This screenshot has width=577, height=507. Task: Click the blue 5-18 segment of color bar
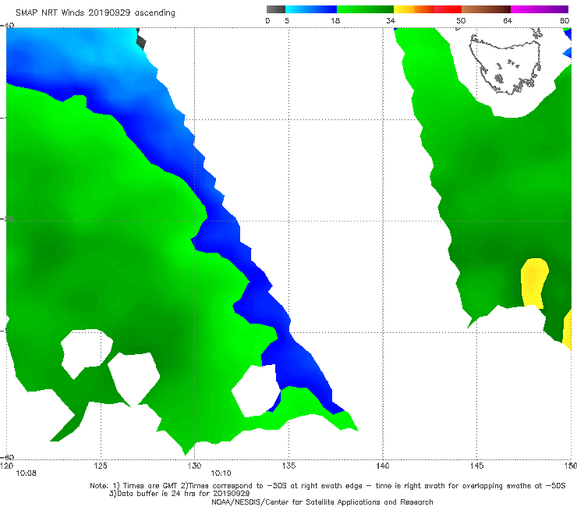tap(311, 9)
